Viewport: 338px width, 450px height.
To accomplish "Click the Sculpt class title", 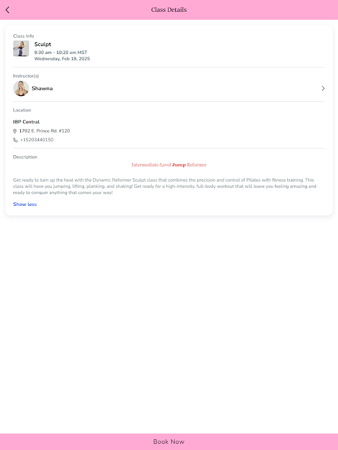I will [43, 44].
